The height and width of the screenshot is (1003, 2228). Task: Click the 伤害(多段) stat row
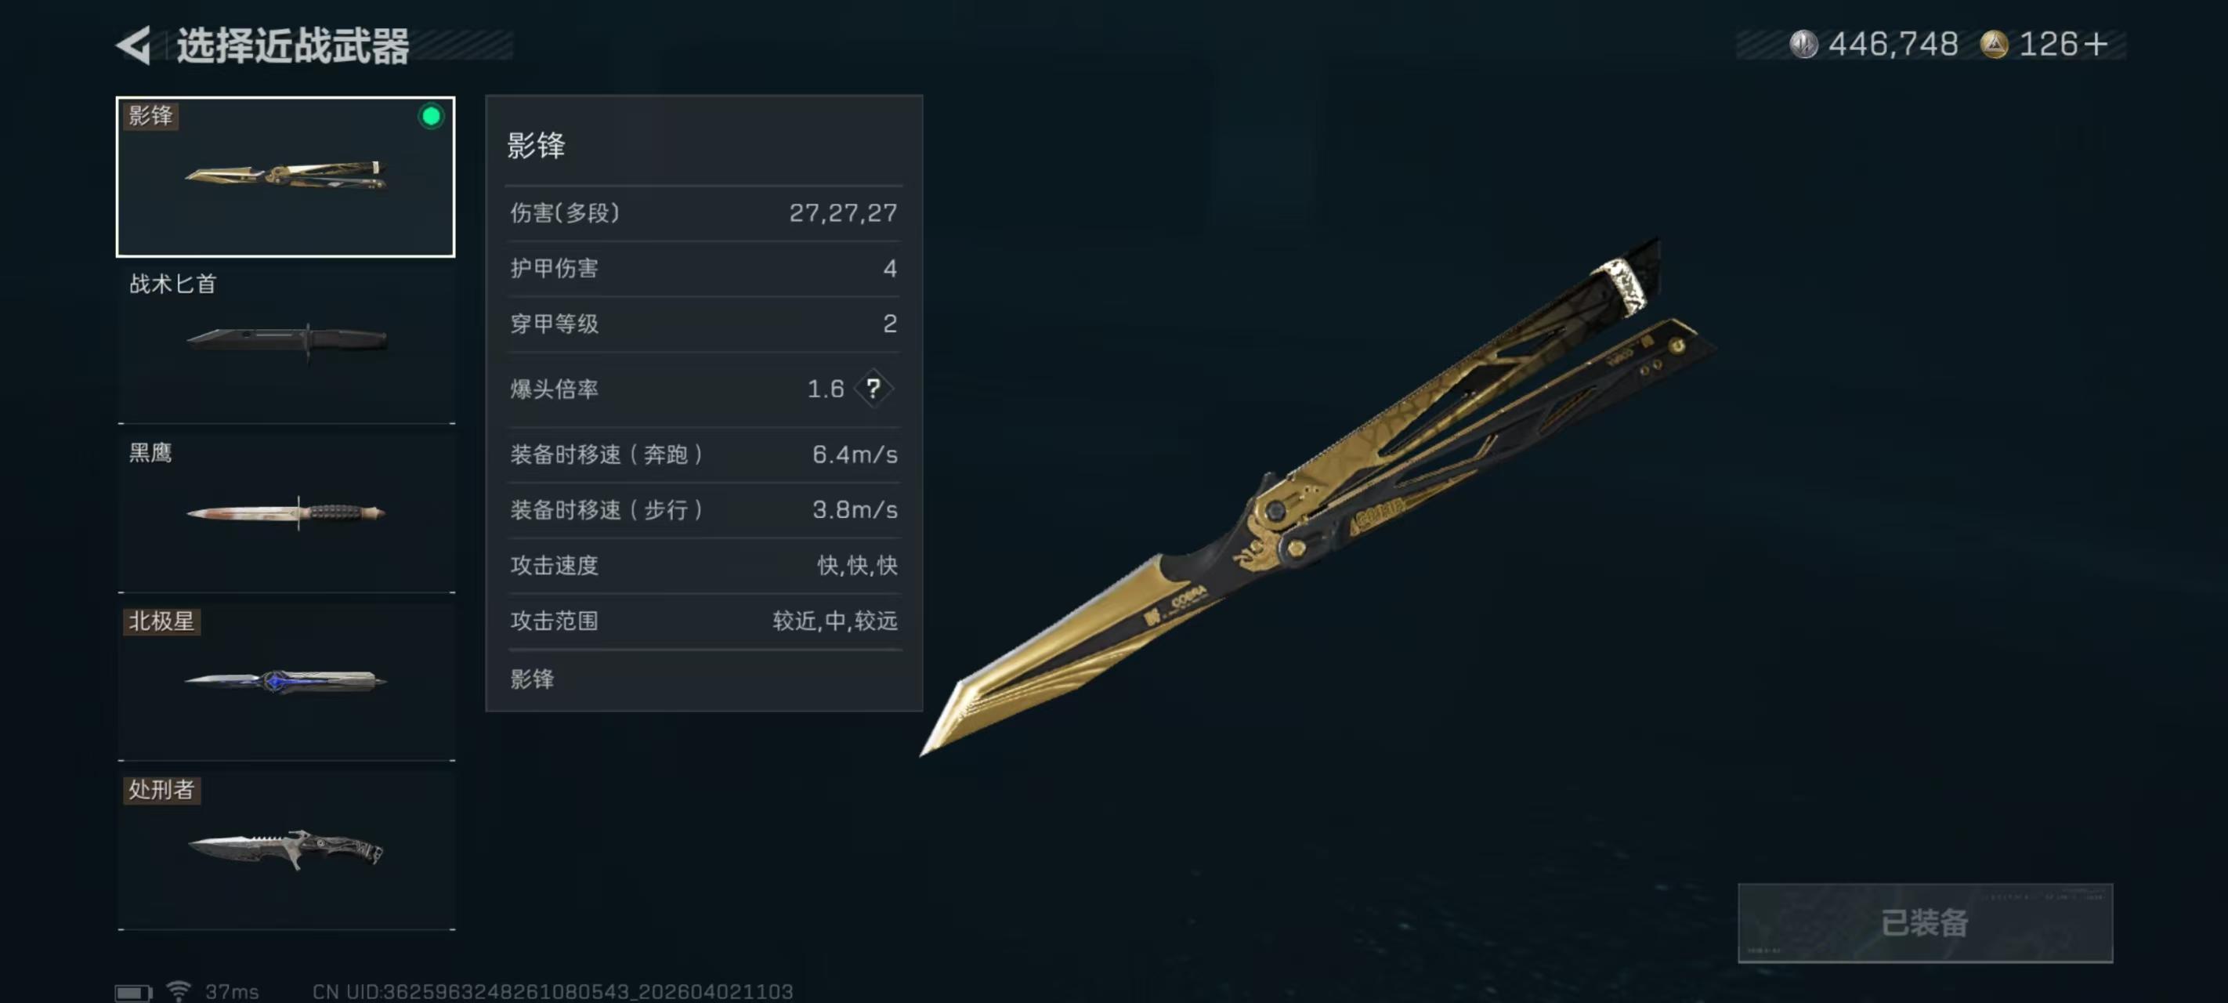pos(703,213)
